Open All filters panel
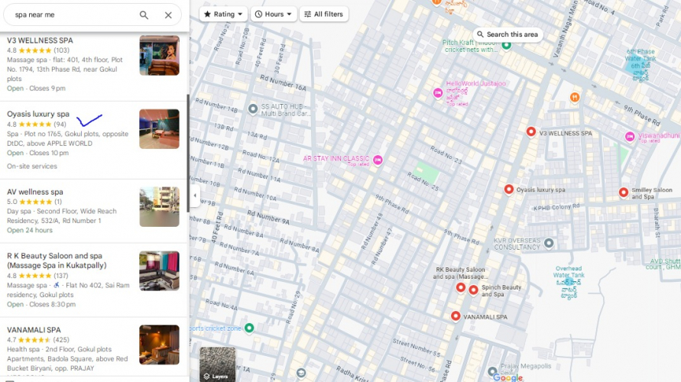Viewport: 681px width, 382px height. pos(324,14)
